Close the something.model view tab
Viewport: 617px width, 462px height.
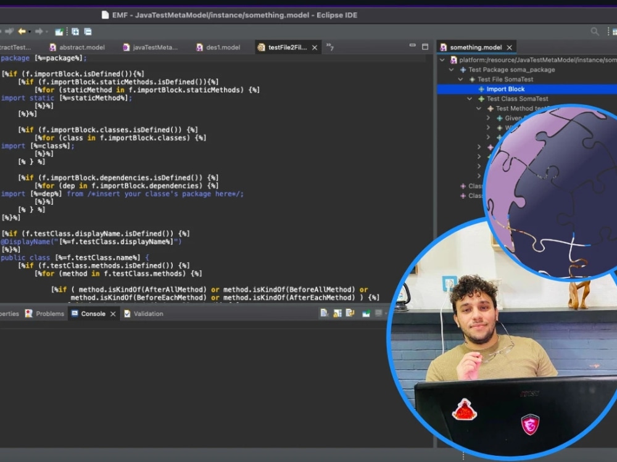(x=509, y=47)
